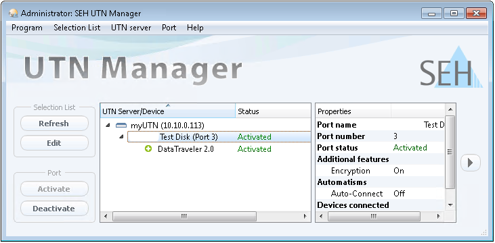Click the device list horizontal scrollbar thumb

(184, 216)
